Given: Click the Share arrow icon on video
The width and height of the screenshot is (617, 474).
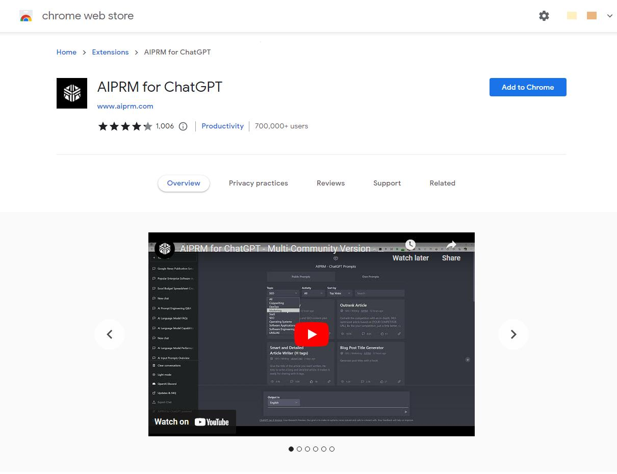Looking at the screenshot, I should pos(451,245).
